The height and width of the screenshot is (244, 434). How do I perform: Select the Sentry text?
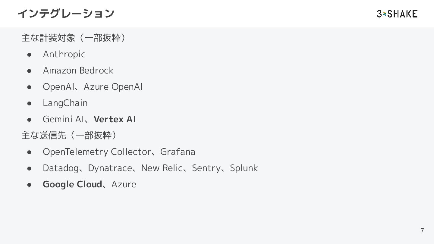206,168
